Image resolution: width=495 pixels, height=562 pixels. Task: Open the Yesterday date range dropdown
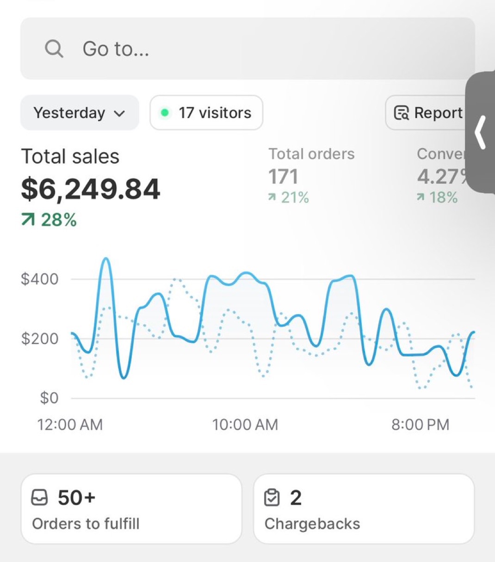pyautogui.click(x=80, y=113)
